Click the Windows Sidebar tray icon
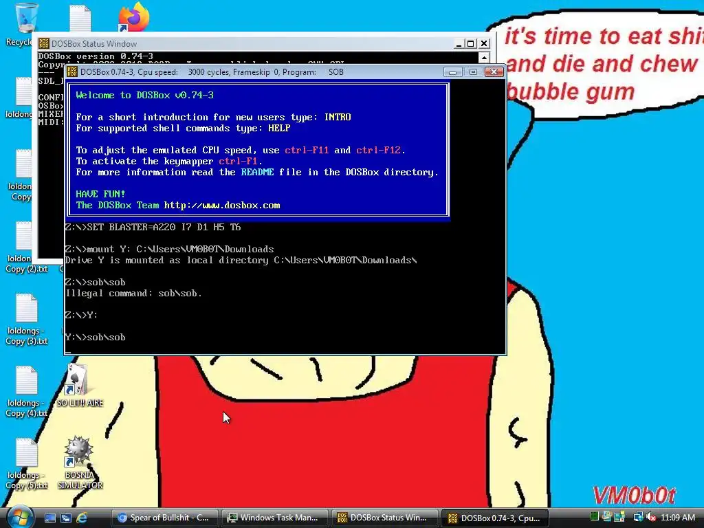The height and width of the screenshot is (528, 704). [619, 517]
